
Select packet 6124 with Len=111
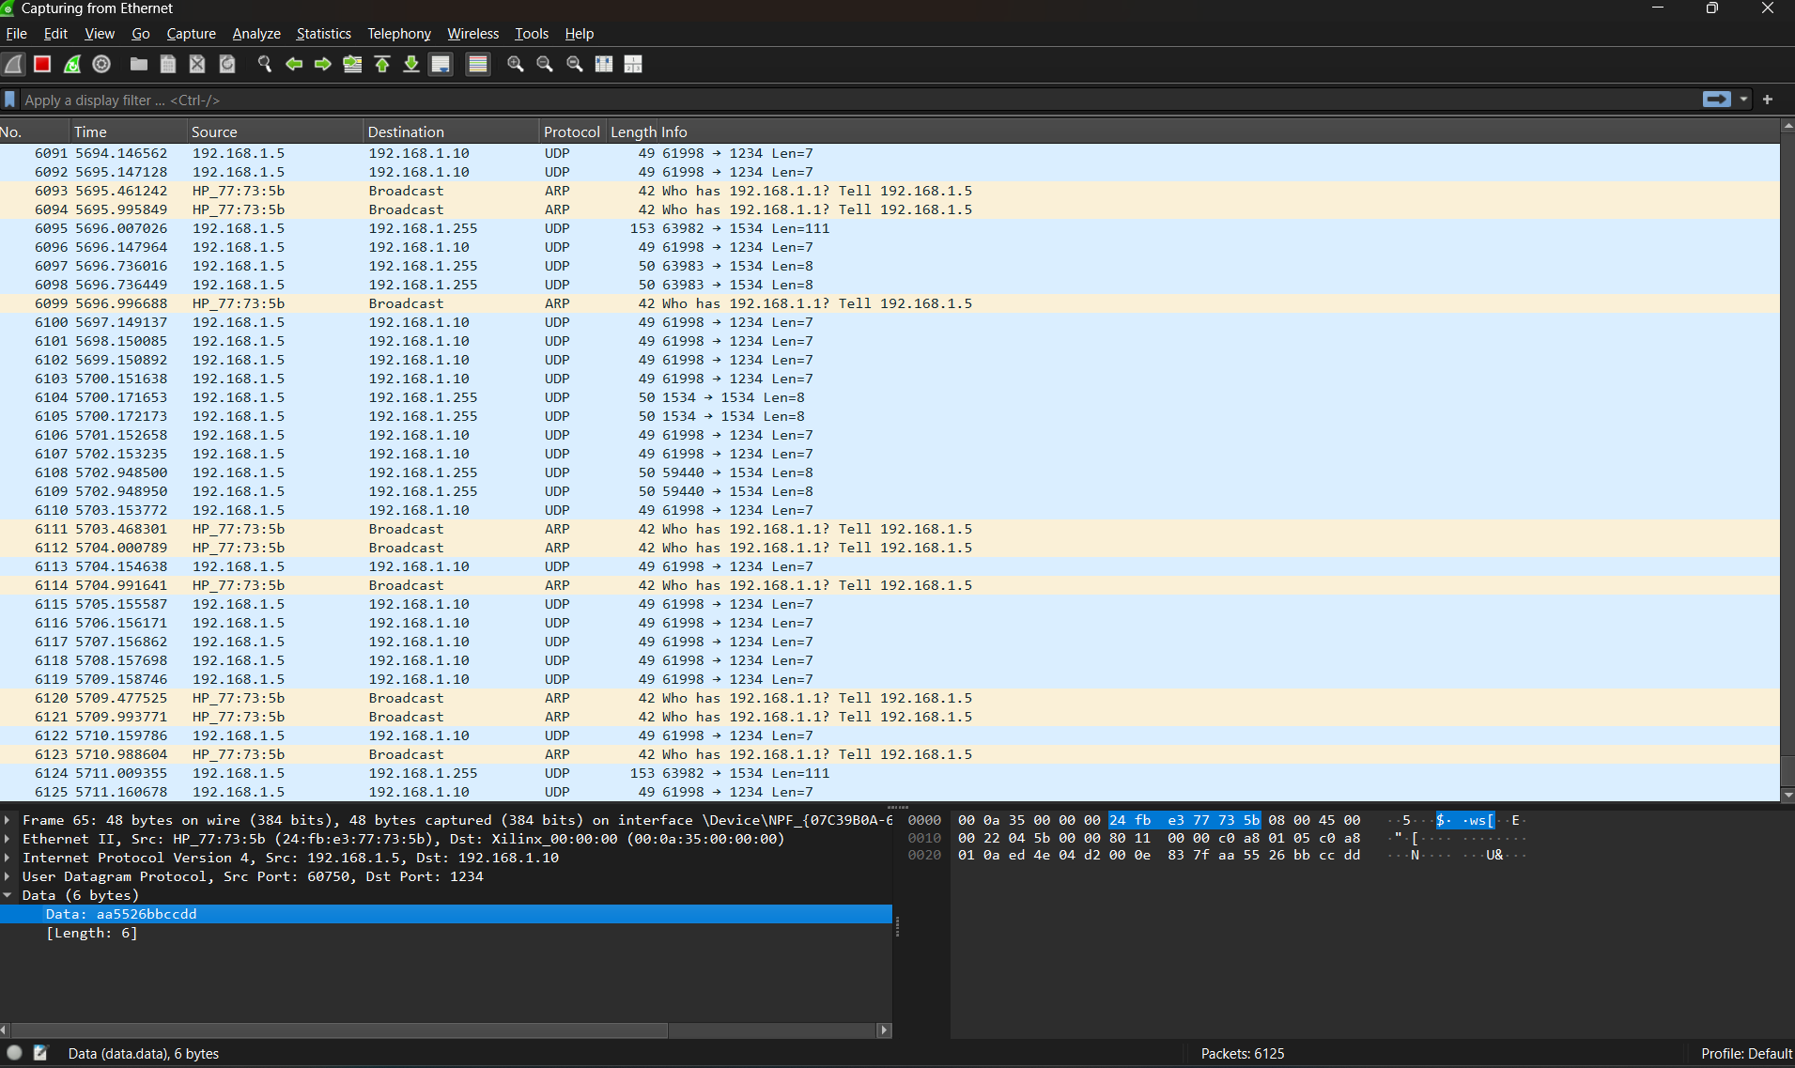890,773
